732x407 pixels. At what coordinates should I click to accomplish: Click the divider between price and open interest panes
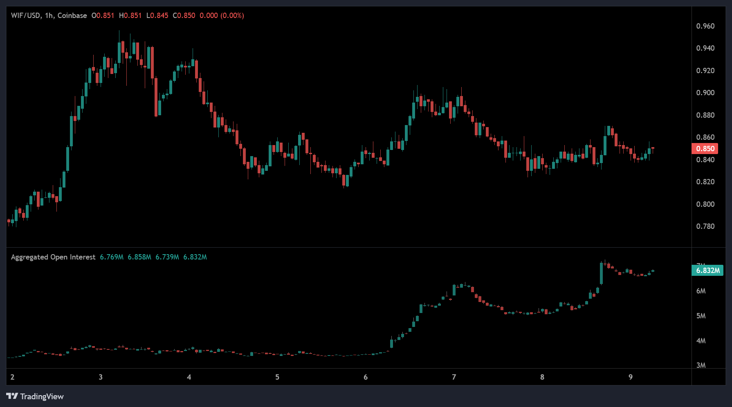(348, 247)
